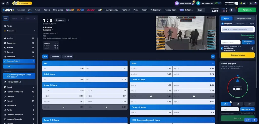Collapse the 1X2 market section
Image resolution: width=259 pixels, height=124 pixels.
[125, 63]
